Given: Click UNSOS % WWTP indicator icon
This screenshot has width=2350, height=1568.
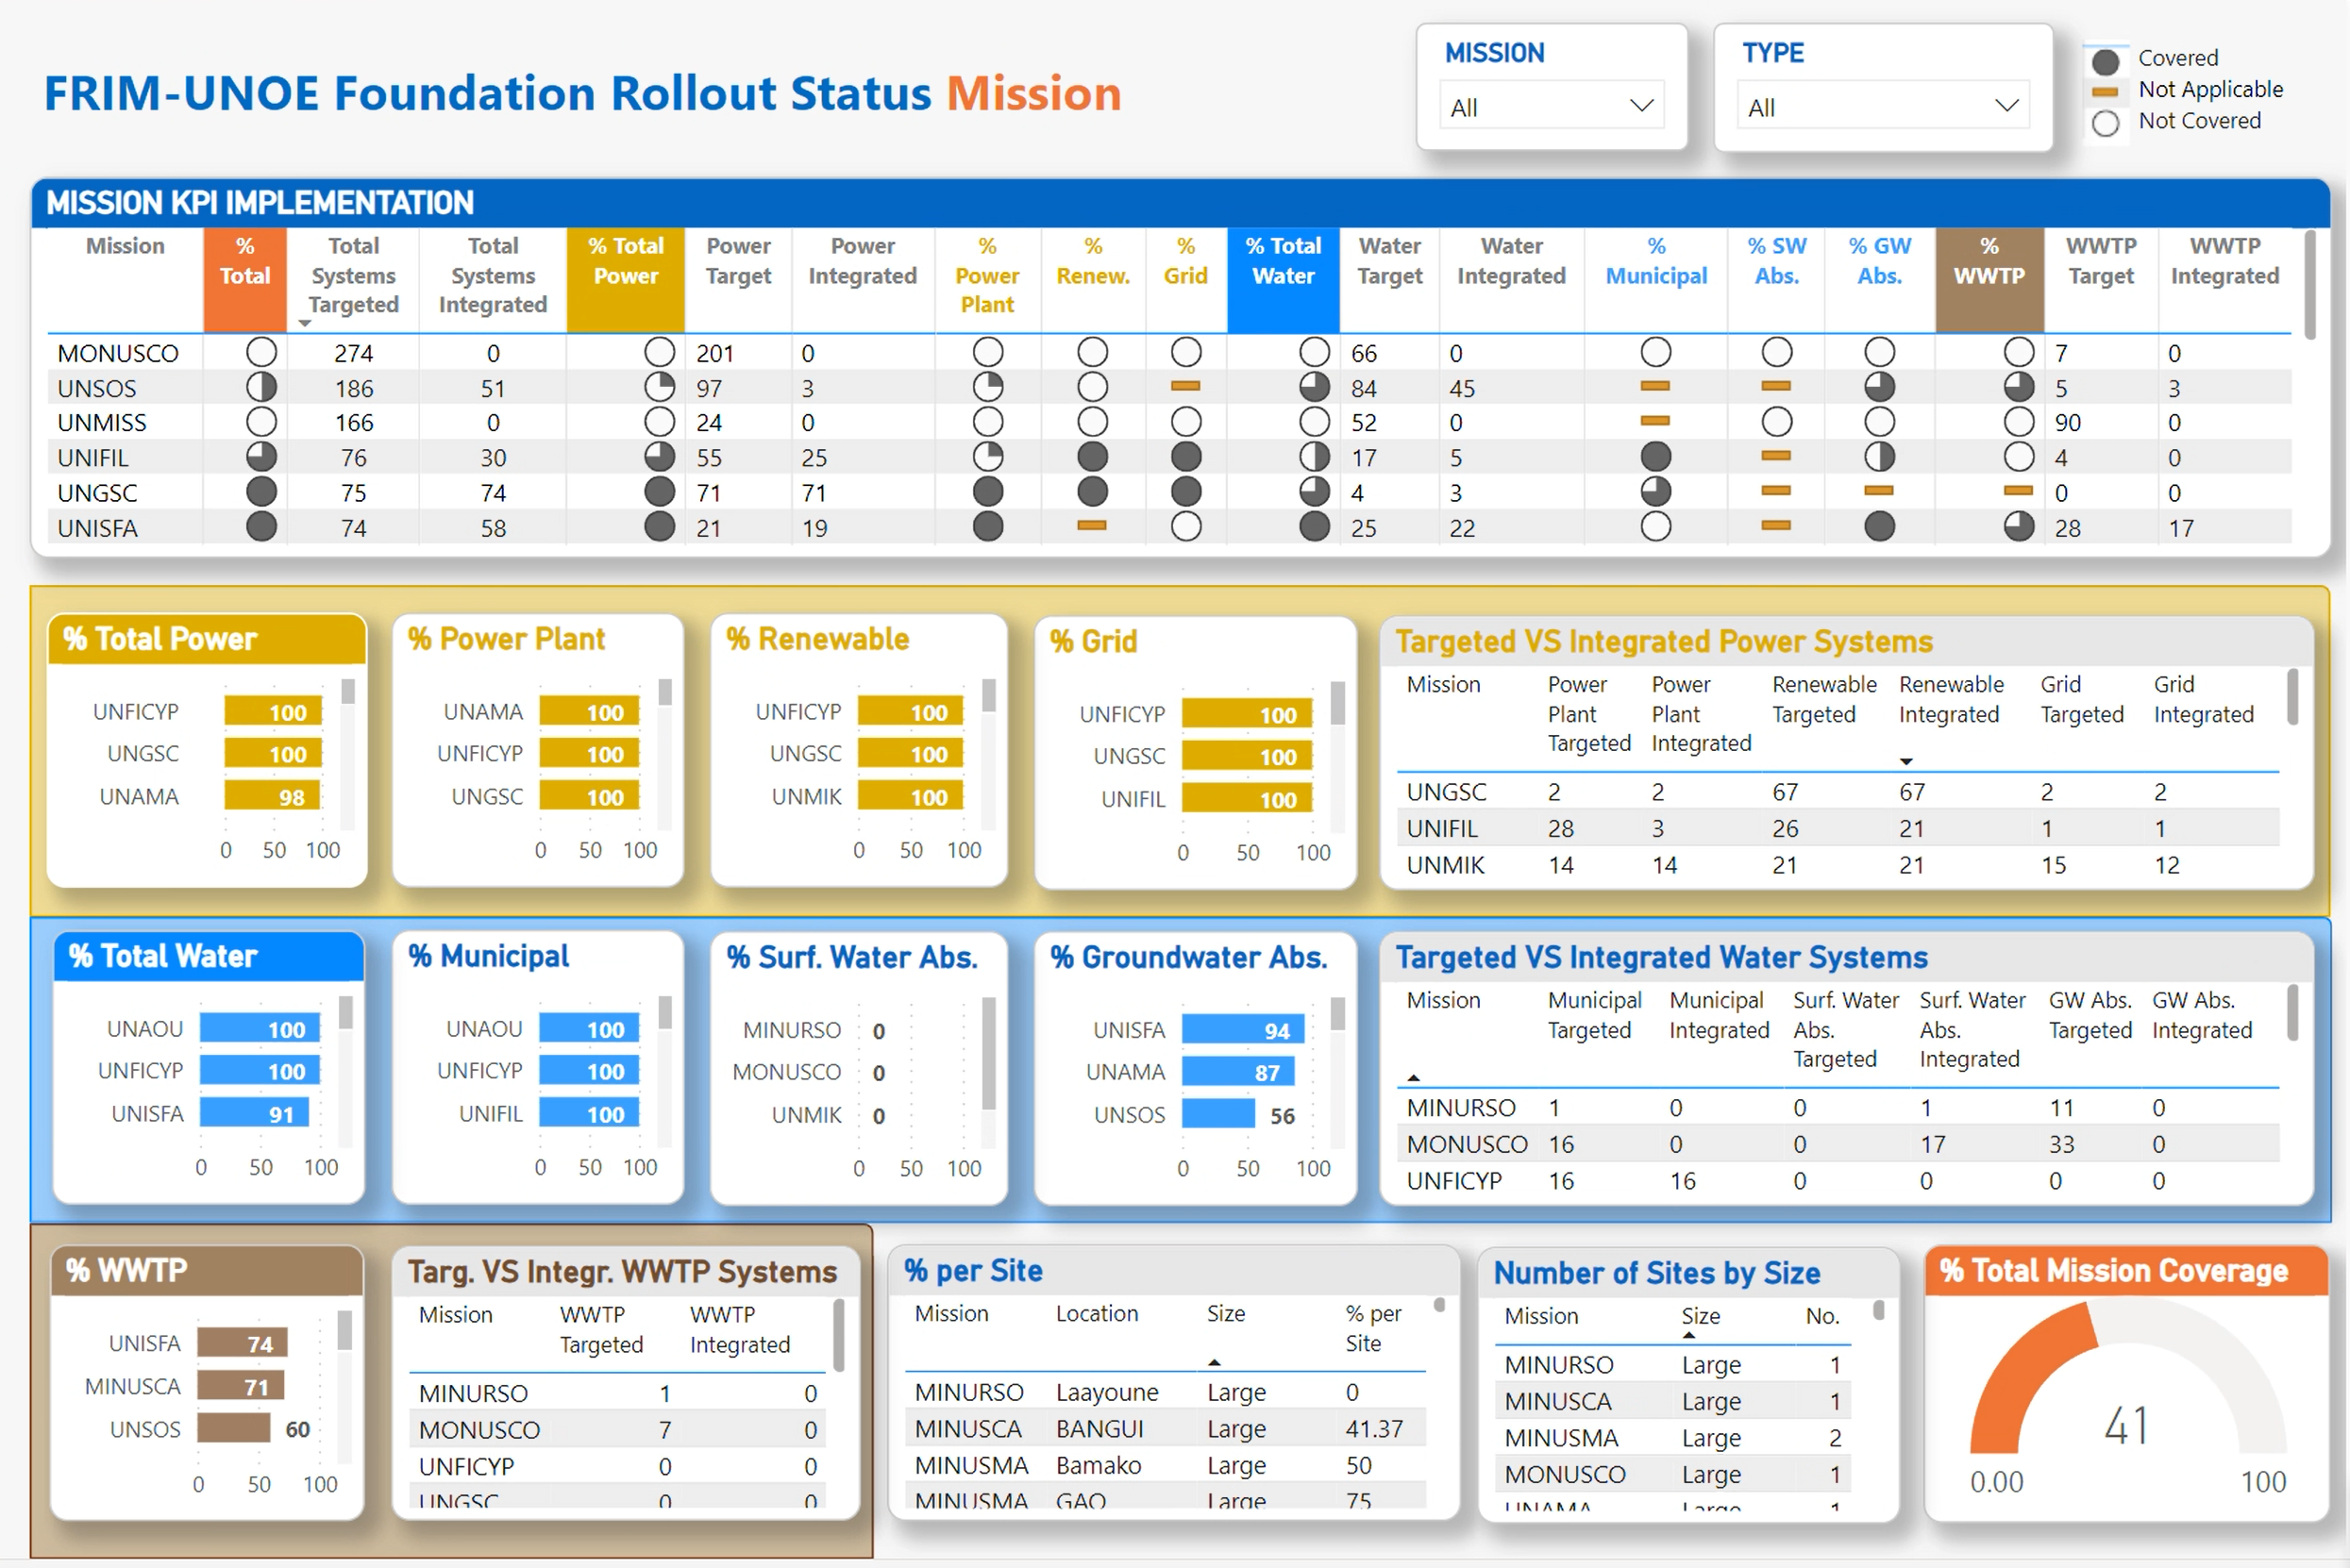Looking at the screenshot, I should click(x=2019, y=387).
